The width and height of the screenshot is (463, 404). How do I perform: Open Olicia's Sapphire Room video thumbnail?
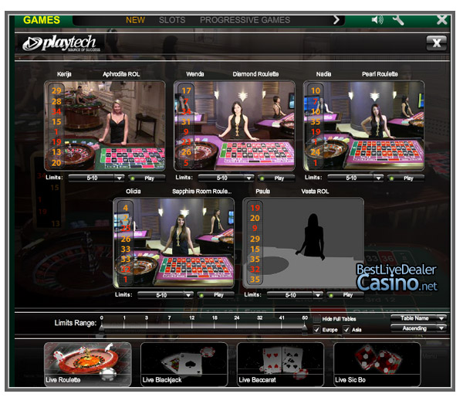coord(174,243)
